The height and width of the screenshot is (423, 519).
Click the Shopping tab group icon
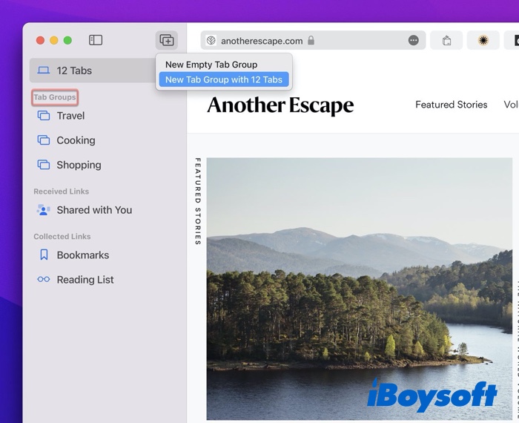pyautogui.click(x=44, y=165)
